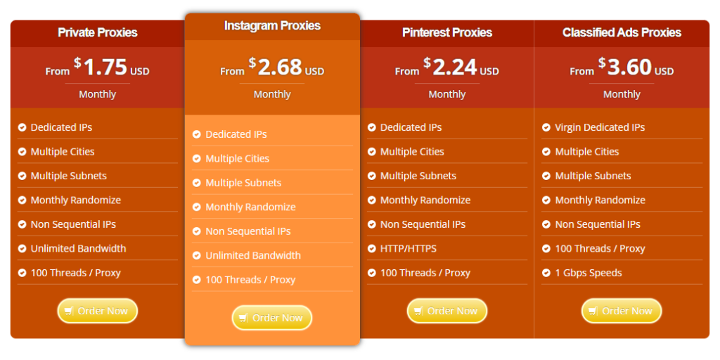
Task: Click cart icon in Private Proxies order button
Action: coord(69,311)
